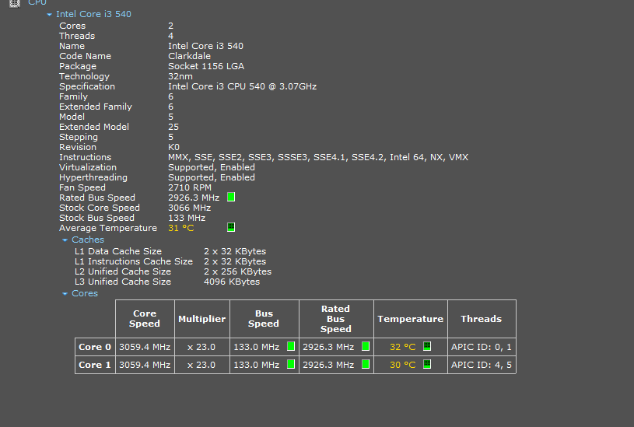Click the Multiplier column header

202,319
